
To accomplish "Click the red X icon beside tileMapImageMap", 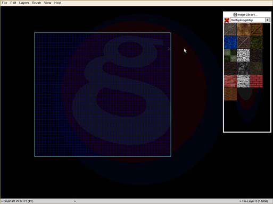I will (227, 20).
